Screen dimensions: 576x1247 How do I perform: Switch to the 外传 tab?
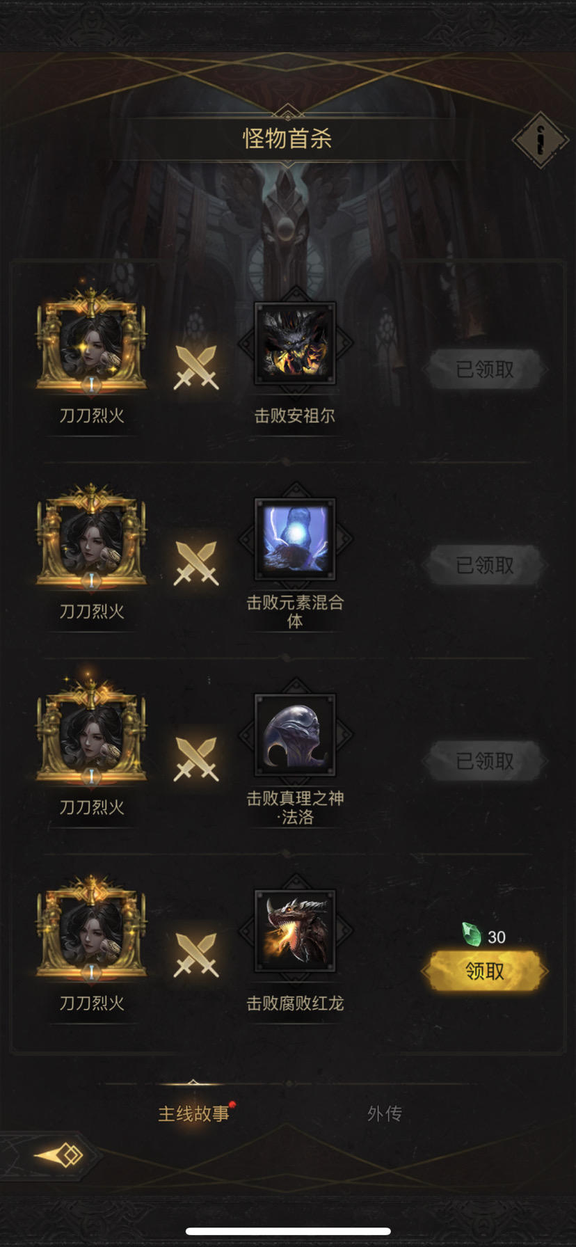click(x=385, y=1113)
